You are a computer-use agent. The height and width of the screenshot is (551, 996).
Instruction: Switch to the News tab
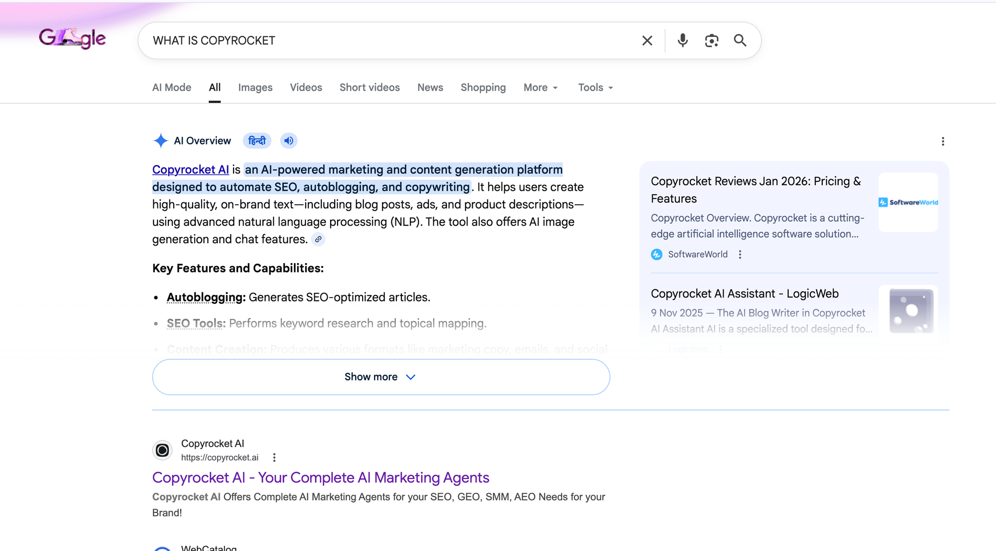click(x=430, y=87)
